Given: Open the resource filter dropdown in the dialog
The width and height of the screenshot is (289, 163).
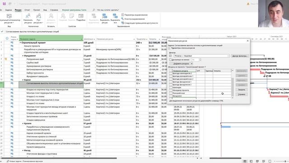Looking at the screenshot, I should [228, 56].
